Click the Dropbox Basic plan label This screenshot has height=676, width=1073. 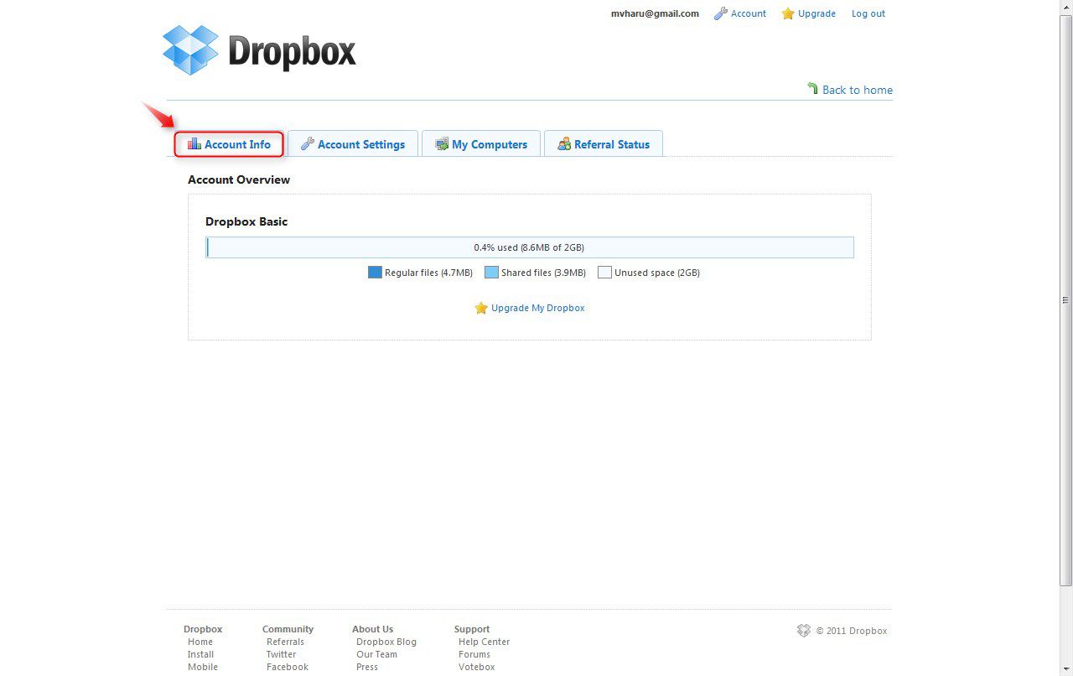(246, 221)
